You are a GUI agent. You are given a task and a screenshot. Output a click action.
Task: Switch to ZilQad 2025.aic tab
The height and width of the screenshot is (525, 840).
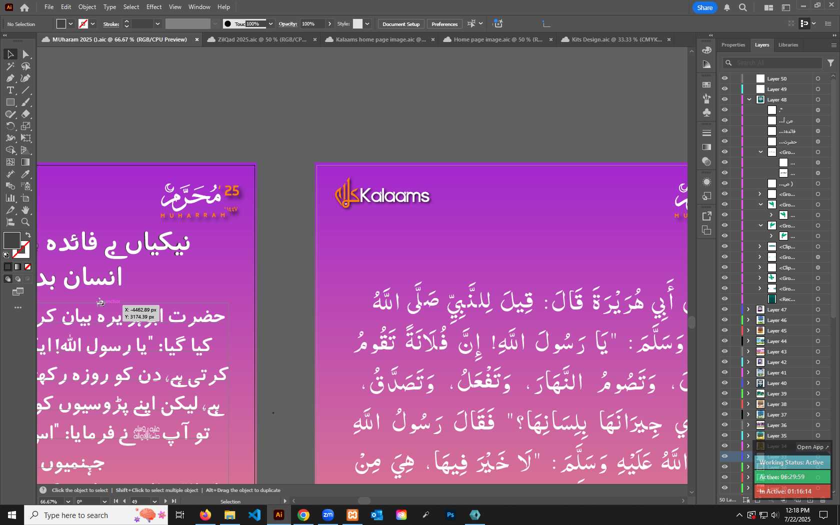coord(261,39)
